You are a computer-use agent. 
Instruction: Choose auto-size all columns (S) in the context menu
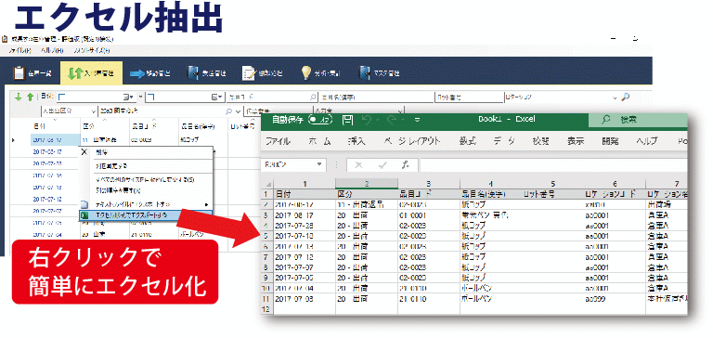(x=146, y=180)
